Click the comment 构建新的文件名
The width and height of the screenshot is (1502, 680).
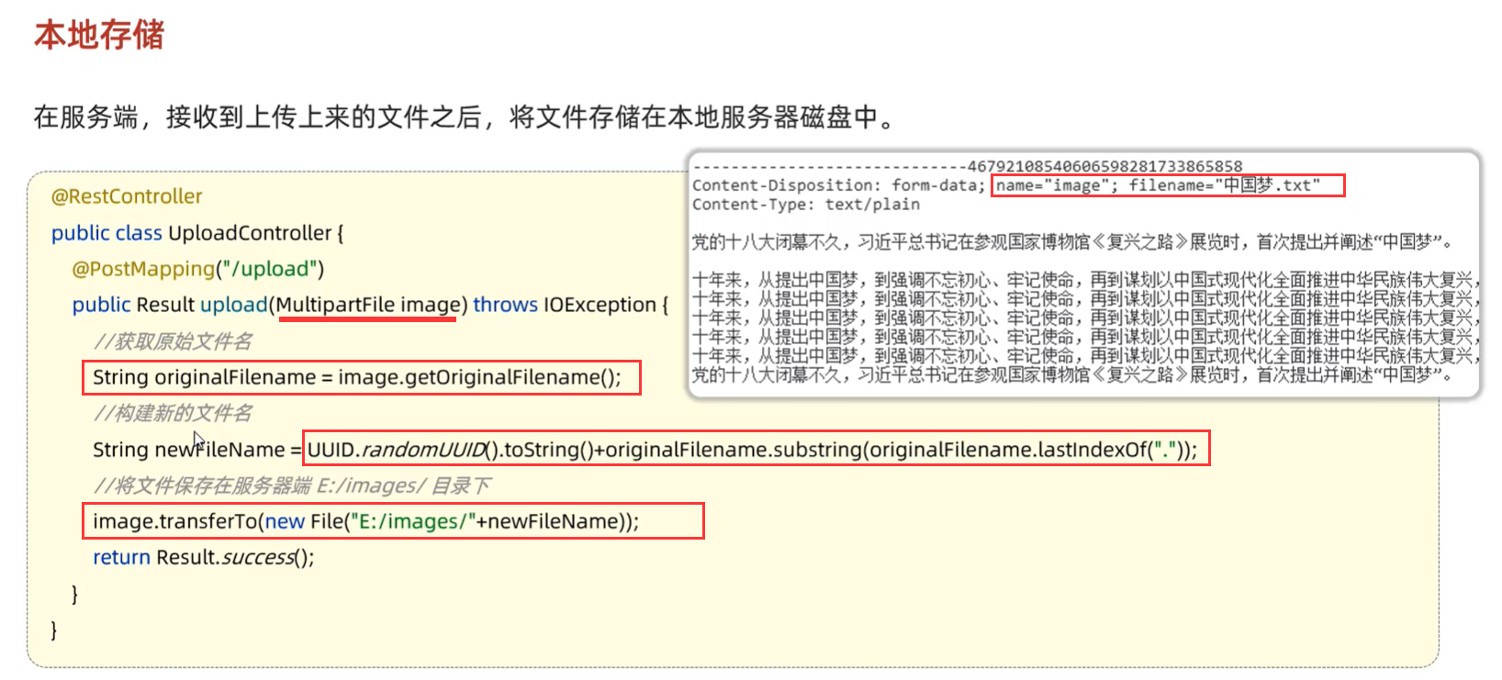(x=173, y=413)
